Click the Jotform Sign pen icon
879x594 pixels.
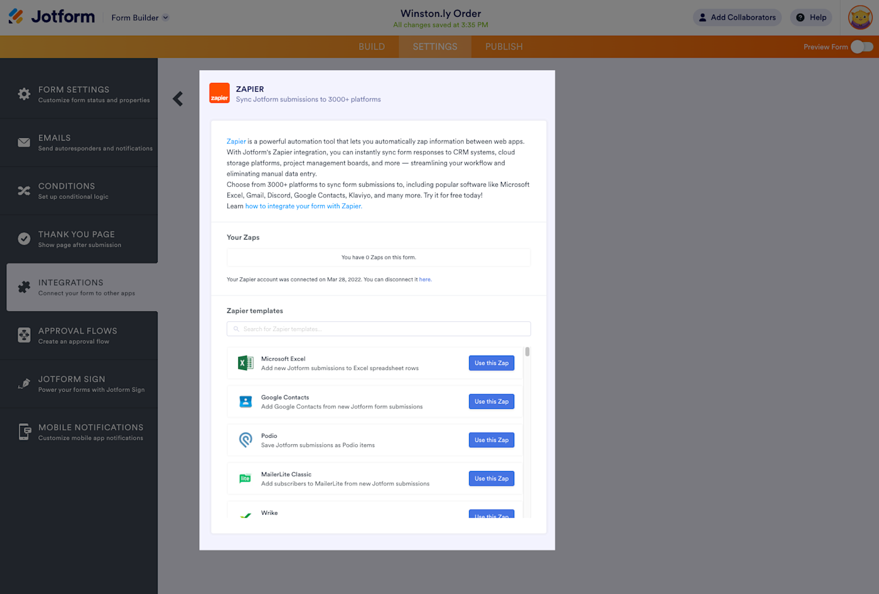point(24,384)
